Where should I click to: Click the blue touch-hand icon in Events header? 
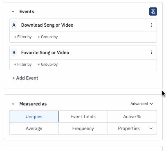[x=153, y=11]
